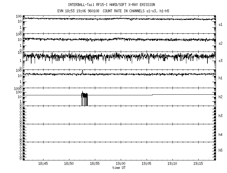Click the 18:45 time tick label
The height and width of the screenshot is (173, 227).
[43, 164]
